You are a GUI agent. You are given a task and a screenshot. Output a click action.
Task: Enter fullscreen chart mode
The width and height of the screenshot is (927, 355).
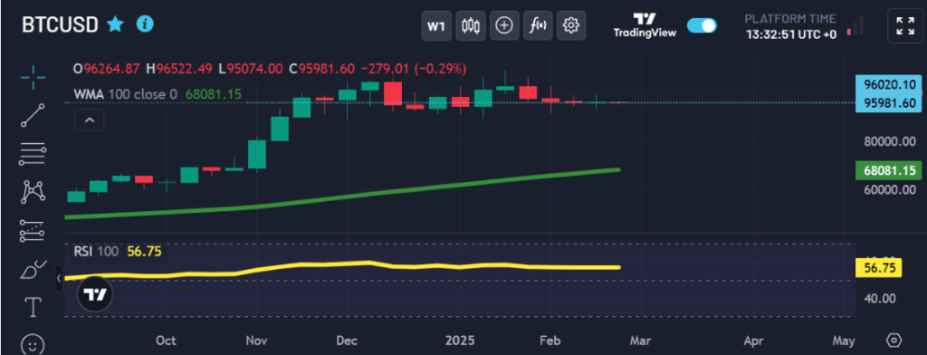[905, 25]
